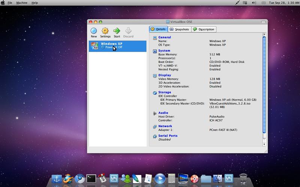The image size is (300, 187).
Task: Open the System section link
Action: click(164, 50)
